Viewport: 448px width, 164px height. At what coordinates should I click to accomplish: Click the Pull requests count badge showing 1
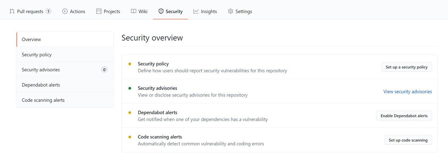coord(48,11)
